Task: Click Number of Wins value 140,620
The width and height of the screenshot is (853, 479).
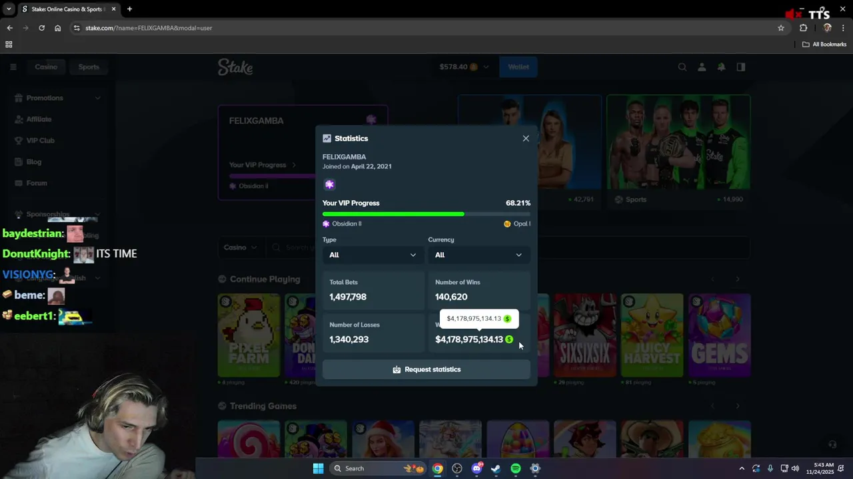Action: click(x=451, y=297)
